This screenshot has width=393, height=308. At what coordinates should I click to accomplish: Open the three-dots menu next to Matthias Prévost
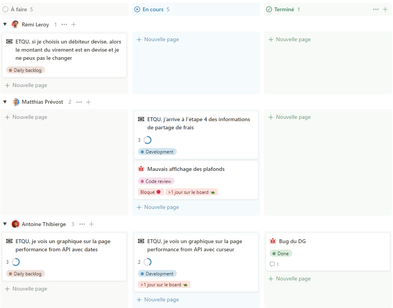79,102
